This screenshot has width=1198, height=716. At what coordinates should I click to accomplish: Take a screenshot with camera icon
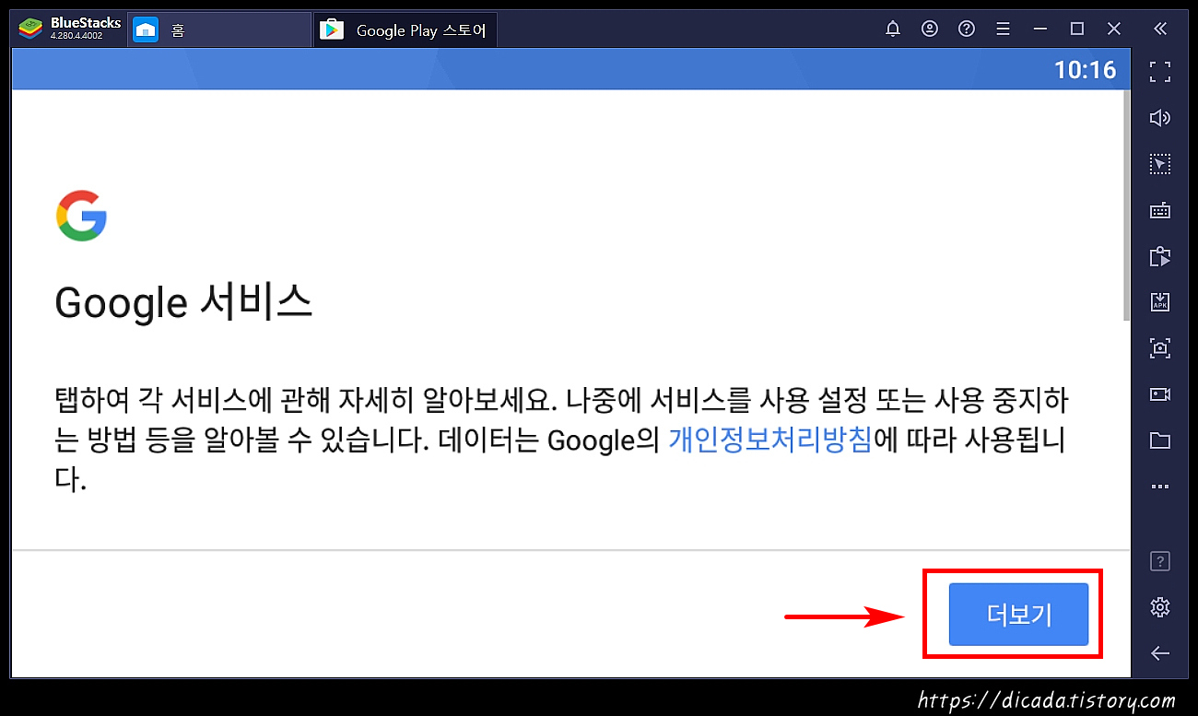[x=1160, y=347]
